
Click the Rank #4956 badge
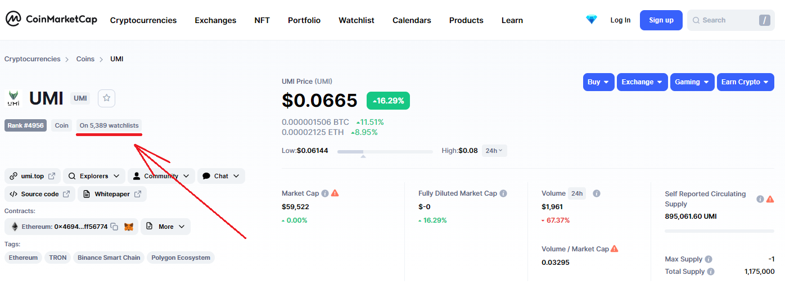(x=26, y=125)
